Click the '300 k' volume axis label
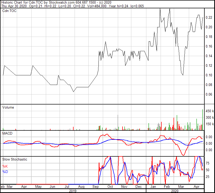Image resolution: width=215 pixels, height=193 pixels. [x=210, y=117]
